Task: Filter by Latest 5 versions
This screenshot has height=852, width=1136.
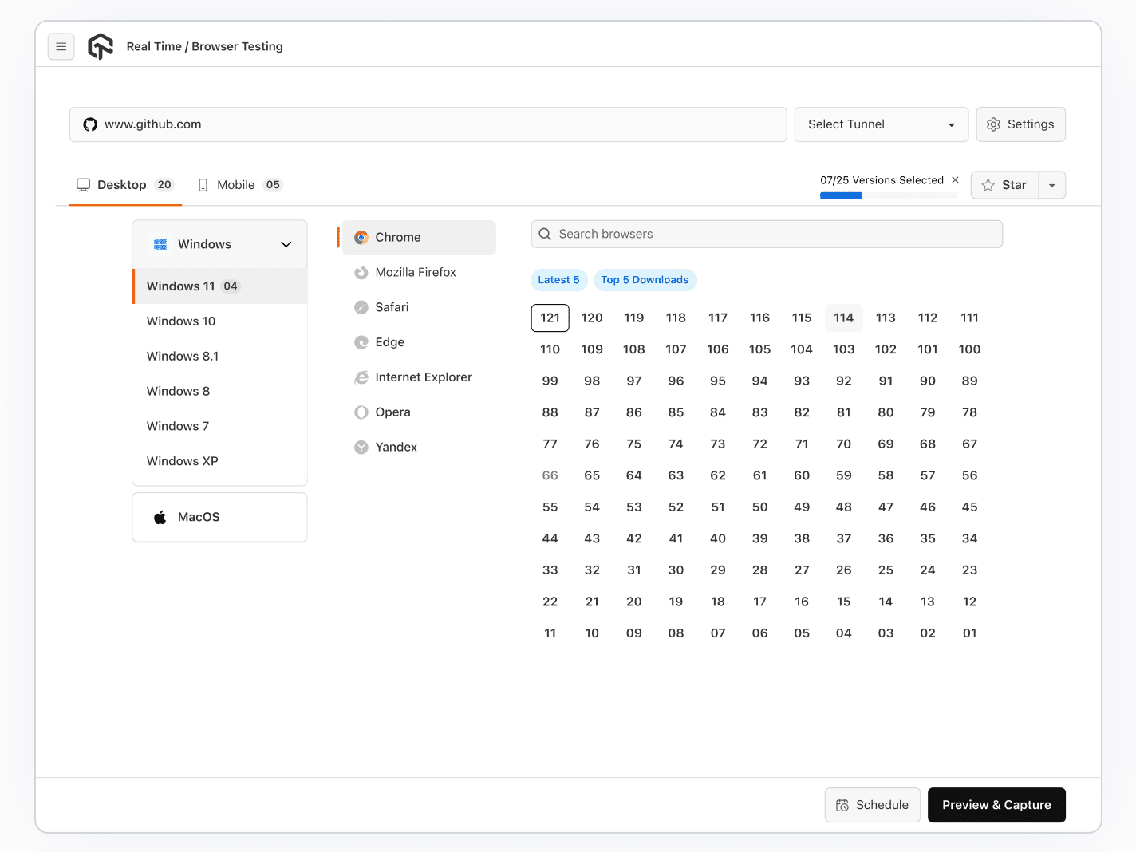Action: pos(558,280)
